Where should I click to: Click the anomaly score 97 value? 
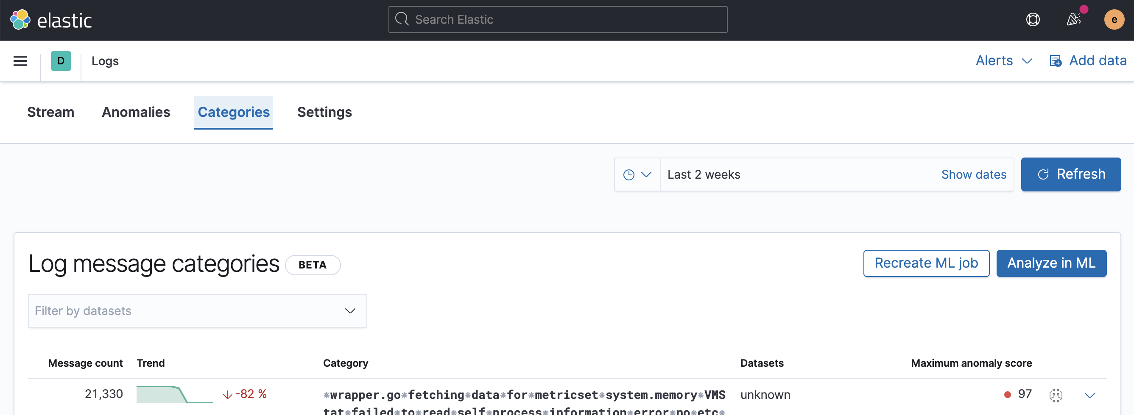coord(1025,394)
